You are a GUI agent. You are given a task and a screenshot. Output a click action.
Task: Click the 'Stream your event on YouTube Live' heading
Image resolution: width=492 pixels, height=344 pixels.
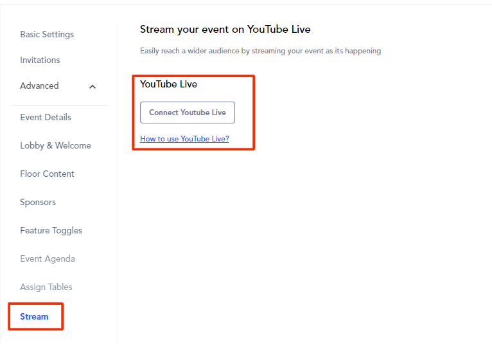(x=225, y=30)
